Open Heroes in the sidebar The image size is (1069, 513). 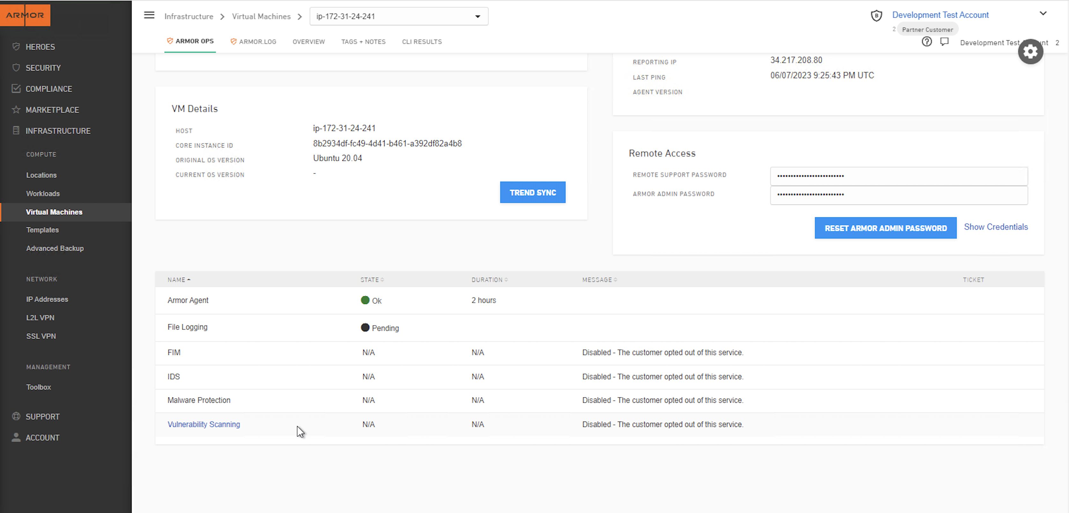pyautogui.click(x=40, y=47)
